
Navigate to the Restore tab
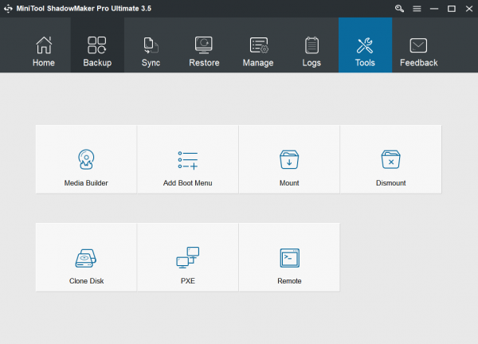204,51
